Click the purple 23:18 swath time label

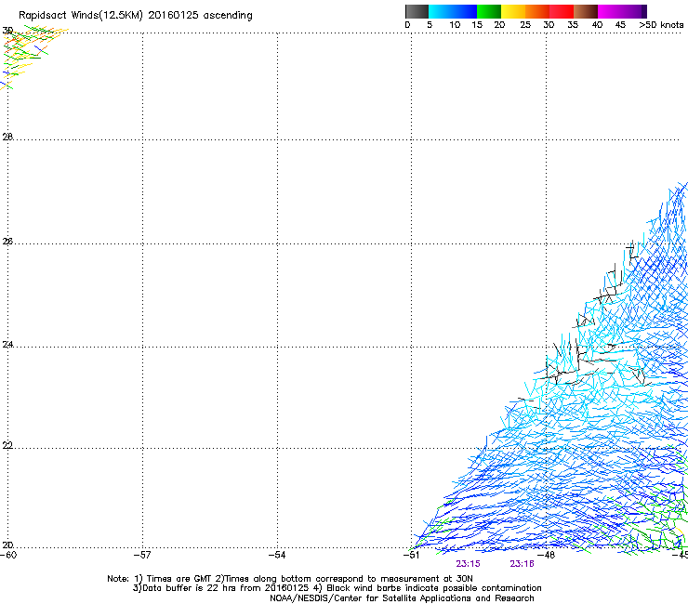pos(522,564)
